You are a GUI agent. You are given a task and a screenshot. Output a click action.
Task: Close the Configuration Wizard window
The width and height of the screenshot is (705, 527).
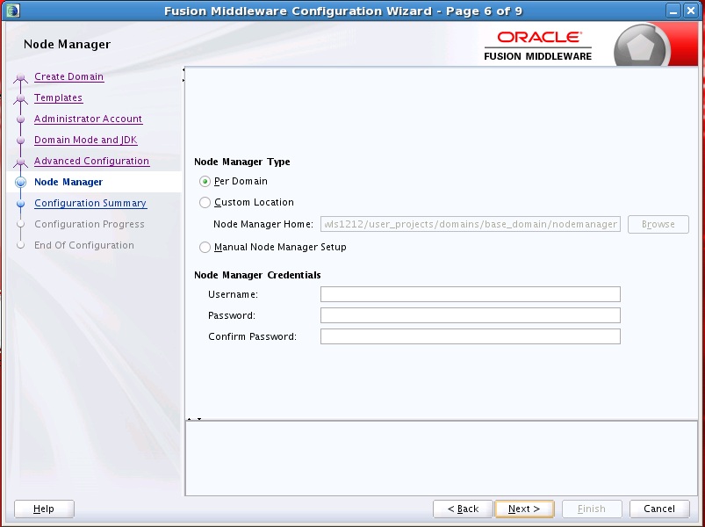[691, 11]
